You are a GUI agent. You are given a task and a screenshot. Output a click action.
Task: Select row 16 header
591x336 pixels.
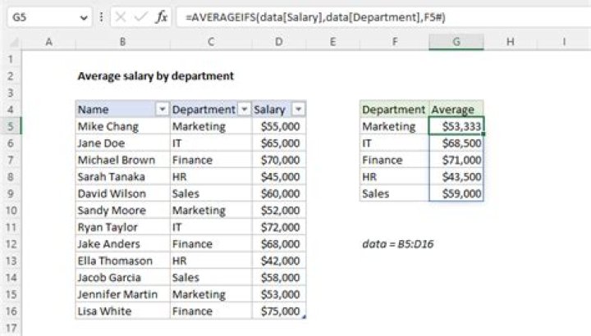coord(11,311)
